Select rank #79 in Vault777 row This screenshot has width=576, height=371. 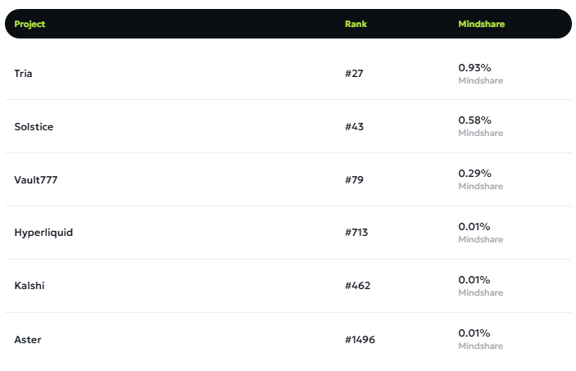(x=355, y=180)
